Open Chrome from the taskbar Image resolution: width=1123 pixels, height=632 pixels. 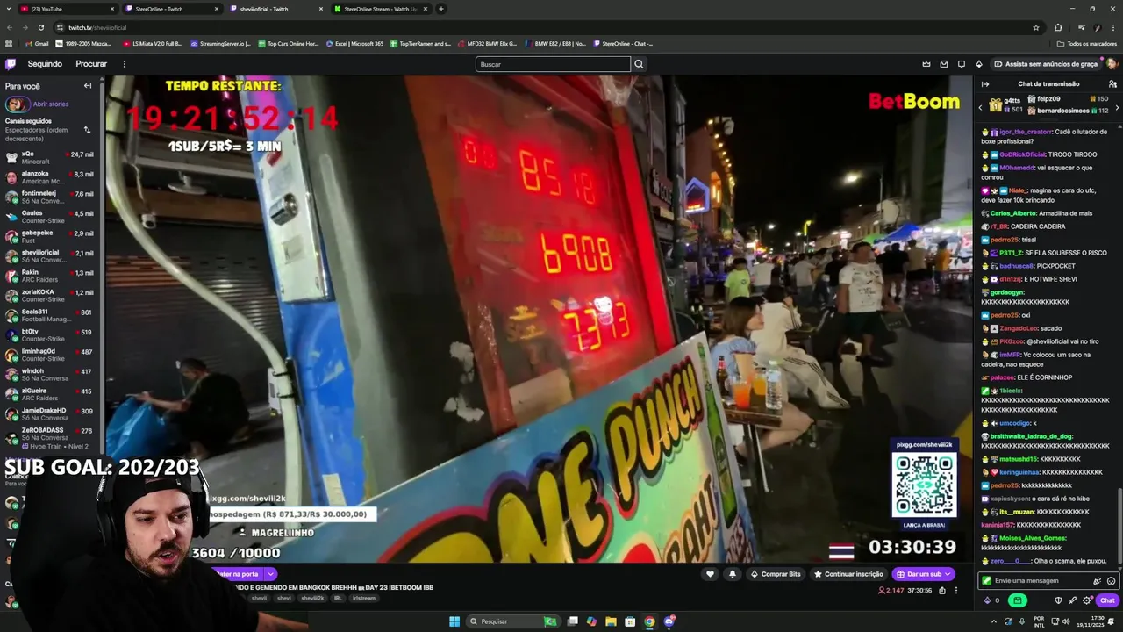pos(649,621)
